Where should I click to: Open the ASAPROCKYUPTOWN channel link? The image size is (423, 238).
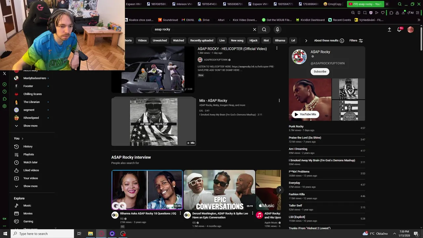tap(215, 60)
